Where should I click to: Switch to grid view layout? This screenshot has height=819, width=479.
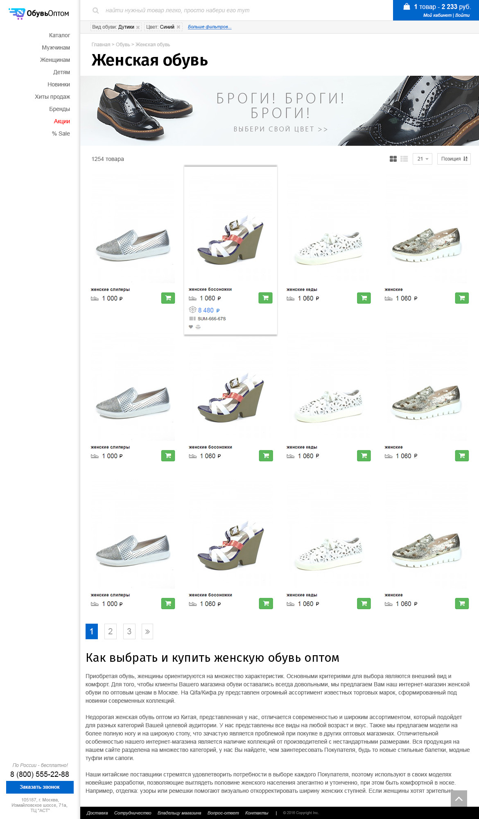pyautogui.click(x=393, y=159)
